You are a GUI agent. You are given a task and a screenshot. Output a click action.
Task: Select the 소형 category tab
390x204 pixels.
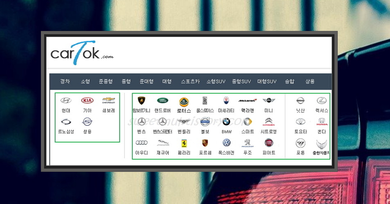pyautogui.click(x=85, y=81)
